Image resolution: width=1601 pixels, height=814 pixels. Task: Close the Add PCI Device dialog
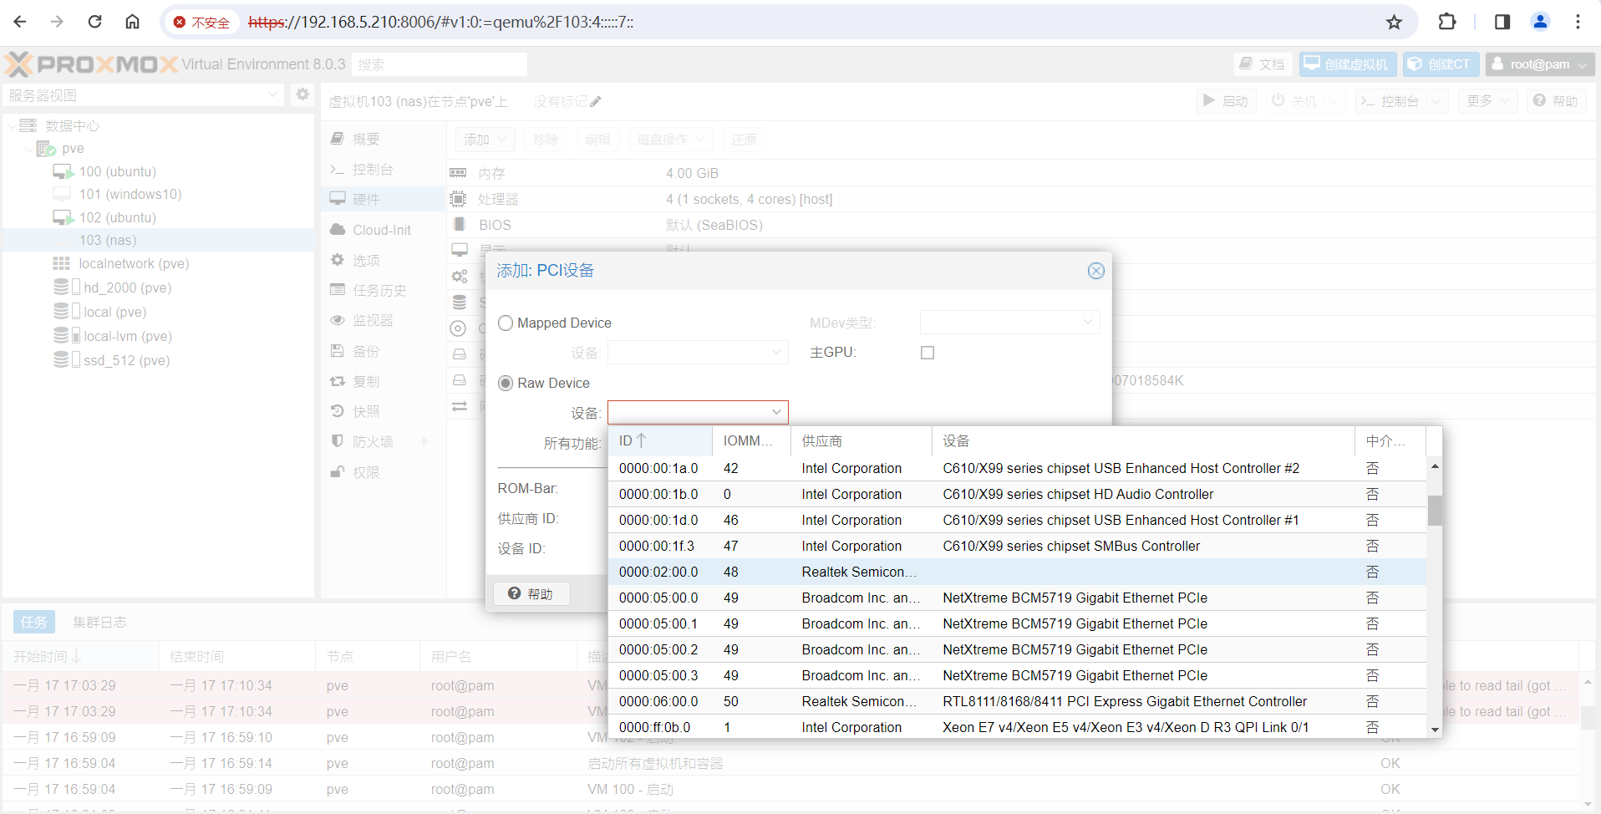[x=1095, y=271]
